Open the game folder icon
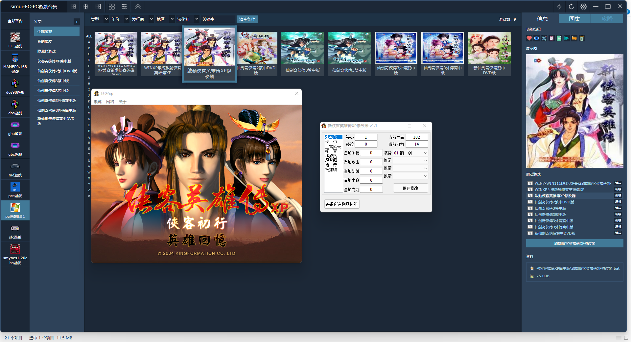Screen dimensions: 631x342 tap(574, 38)
